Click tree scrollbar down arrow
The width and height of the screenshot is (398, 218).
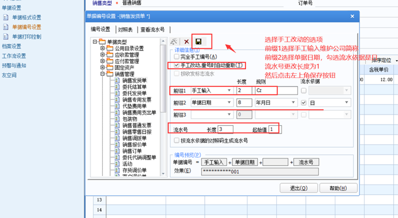163,174
